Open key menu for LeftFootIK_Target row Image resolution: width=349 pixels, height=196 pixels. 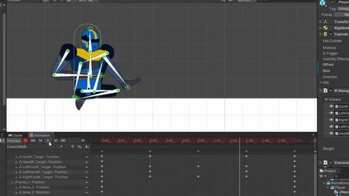[87, 167]
